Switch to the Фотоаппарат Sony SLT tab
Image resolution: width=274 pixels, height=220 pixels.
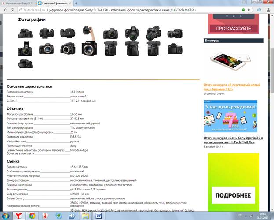point(18,4)
